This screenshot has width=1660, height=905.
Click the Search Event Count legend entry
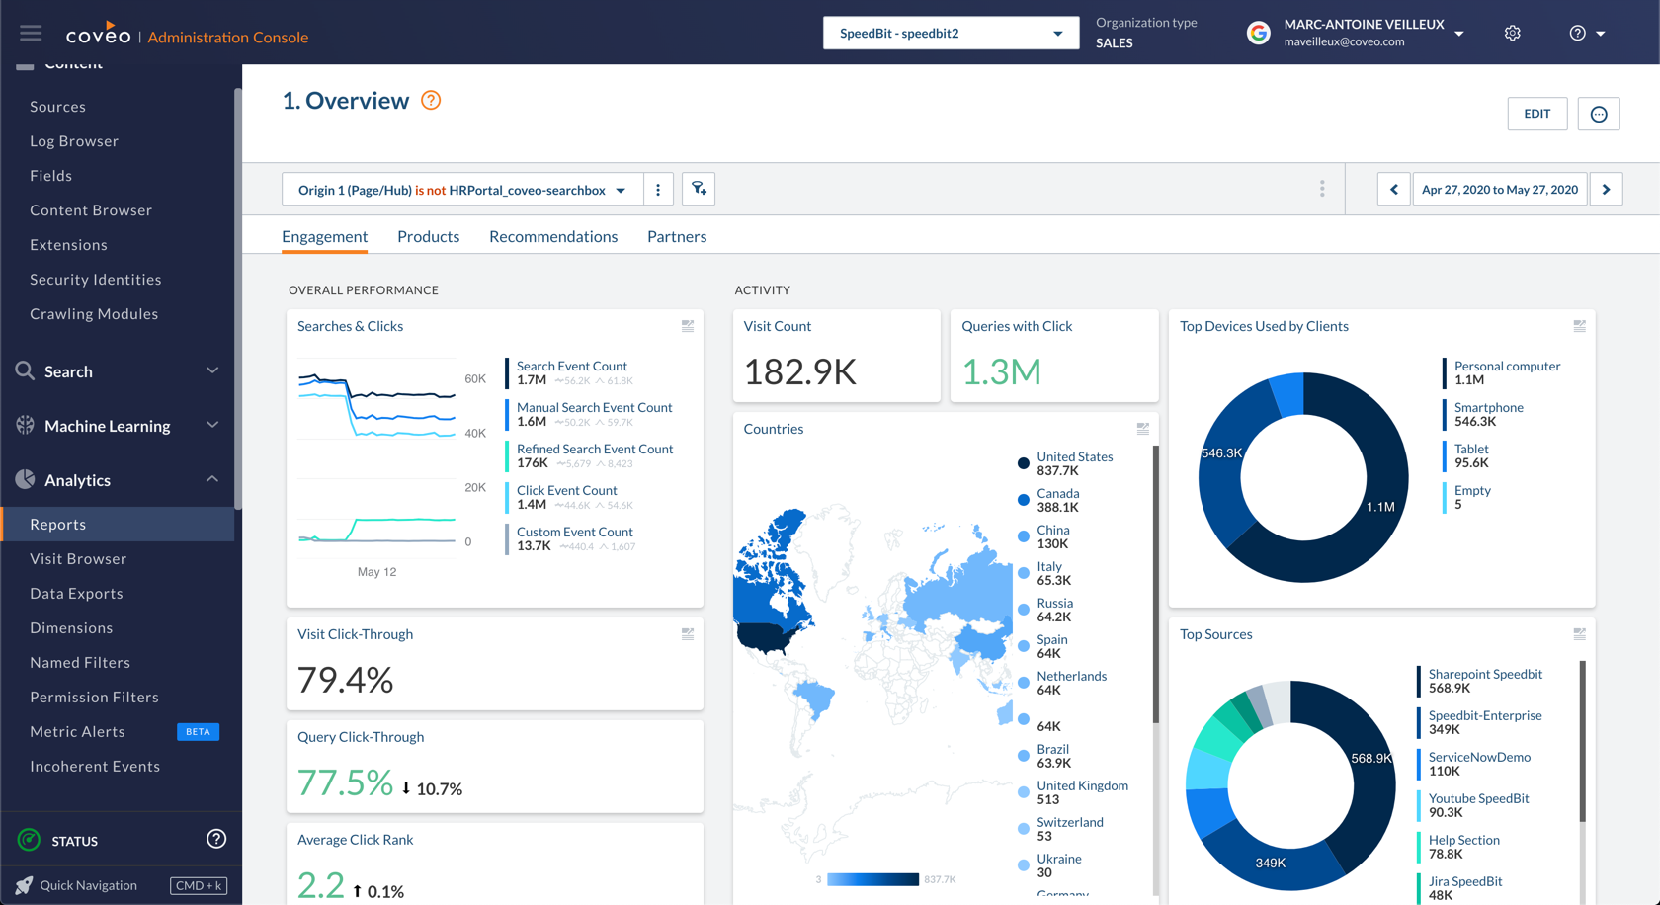pos(574,372)
